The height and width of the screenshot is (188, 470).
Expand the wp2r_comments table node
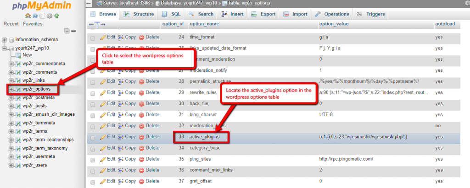[x=11, y=72]
